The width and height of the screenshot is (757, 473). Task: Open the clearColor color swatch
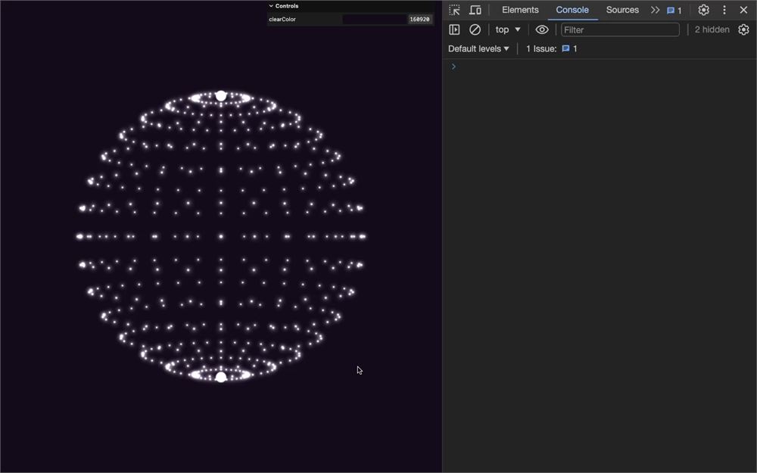[x=375, y=20]
